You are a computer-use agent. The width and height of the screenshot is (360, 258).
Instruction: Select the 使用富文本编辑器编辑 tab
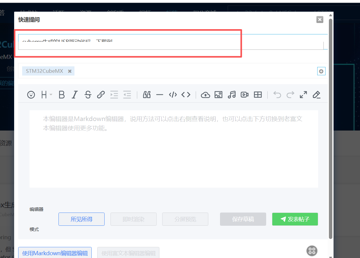coord(128,253)
